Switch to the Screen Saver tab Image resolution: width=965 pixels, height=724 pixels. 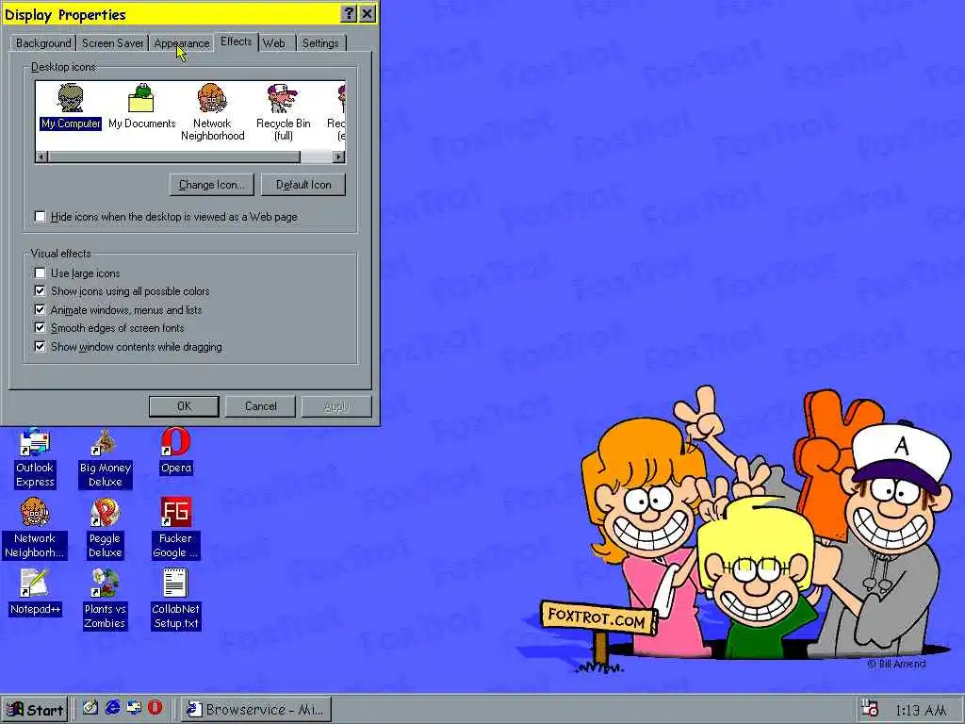point(113,43)
